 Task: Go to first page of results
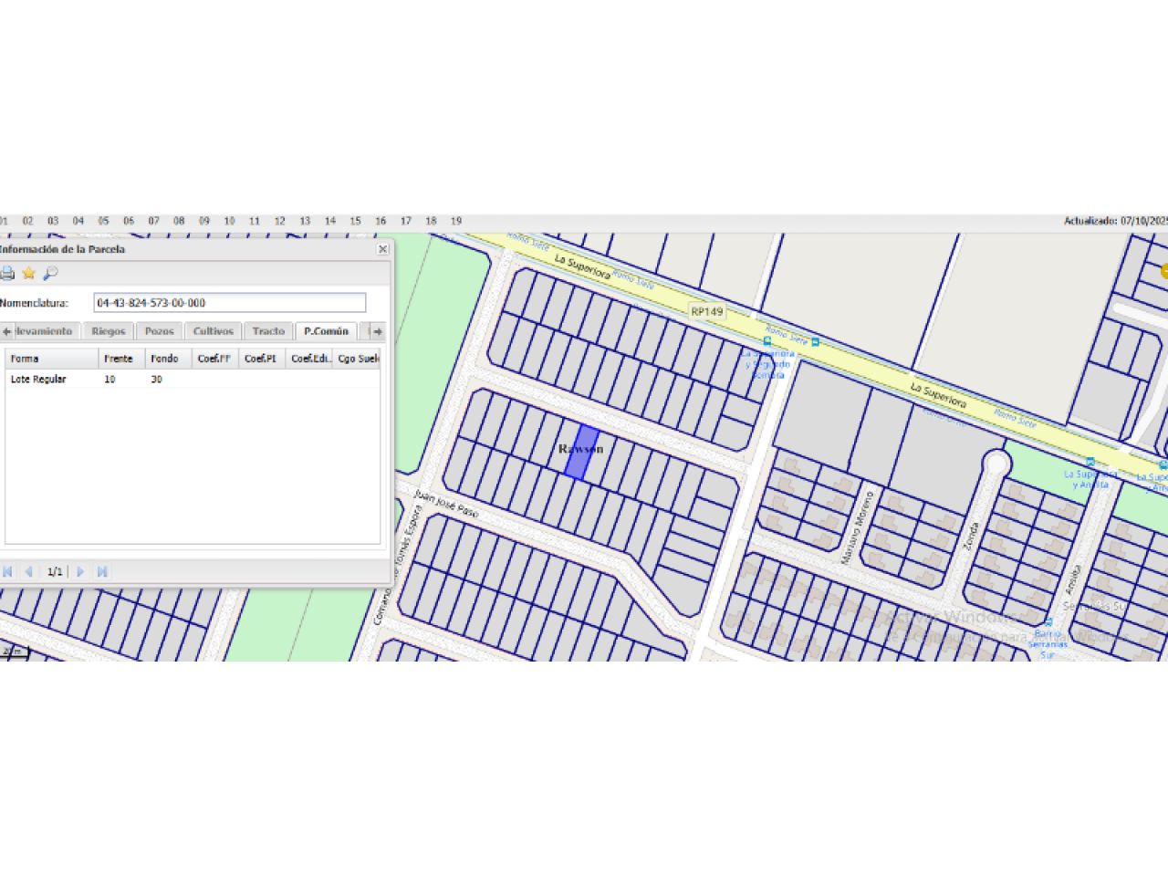pyautogui.click(x=7, y=571)
